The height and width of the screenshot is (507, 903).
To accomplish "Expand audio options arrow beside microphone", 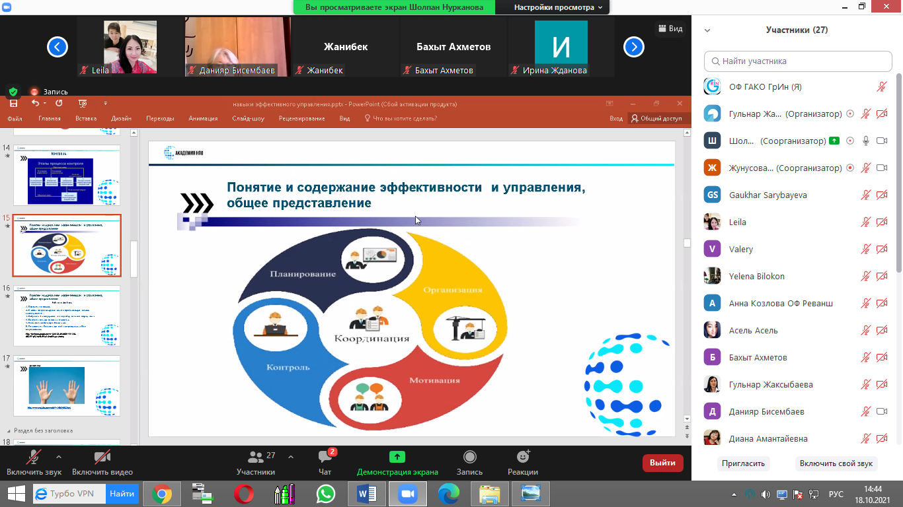I will (59, 456).
